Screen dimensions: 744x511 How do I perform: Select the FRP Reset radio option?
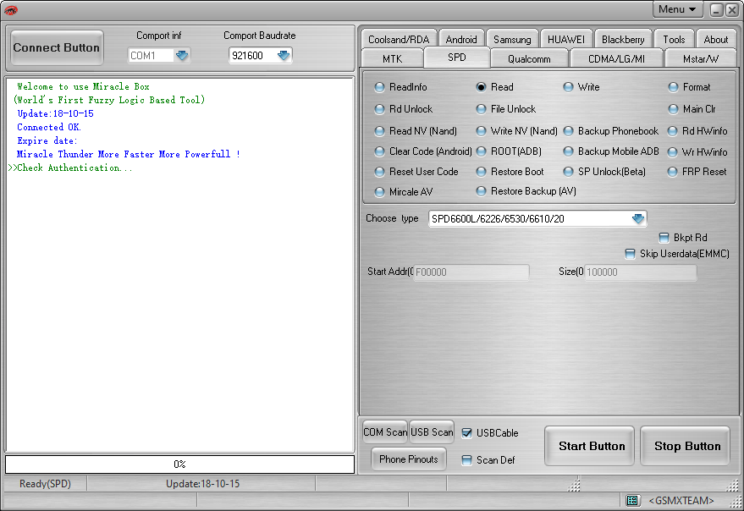tap(674, 172)
